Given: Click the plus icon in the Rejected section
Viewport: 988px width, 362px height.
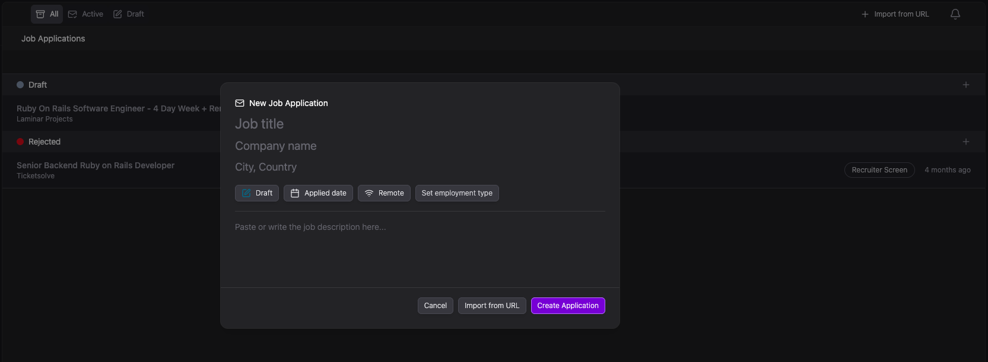Looking at the screenshot, I should pyautogui.click(x=965, y=142).
